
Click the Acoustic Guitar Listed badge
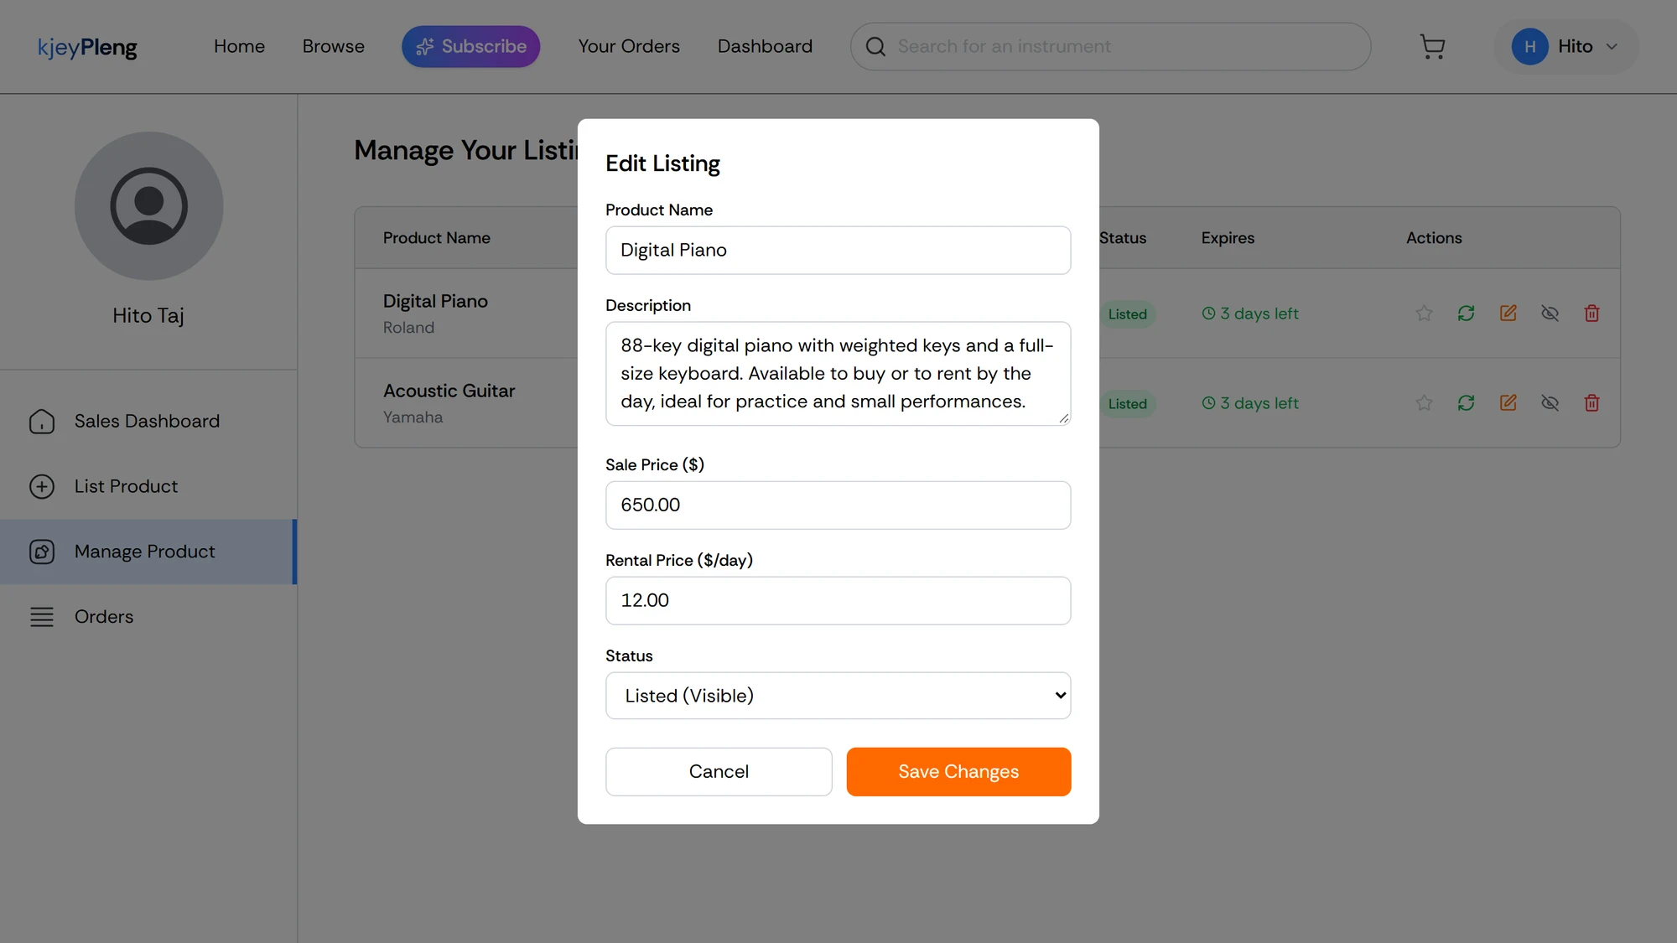click(x=1127, y=404)
